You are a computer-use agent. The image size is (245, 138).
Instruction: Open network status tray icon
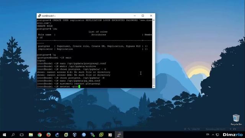[217, 135]
